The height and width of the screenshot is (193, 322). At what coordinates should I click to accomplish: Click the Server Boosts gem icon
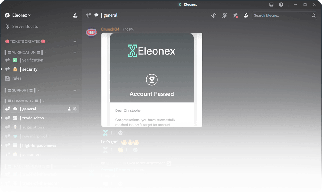(x=7, y=26)
